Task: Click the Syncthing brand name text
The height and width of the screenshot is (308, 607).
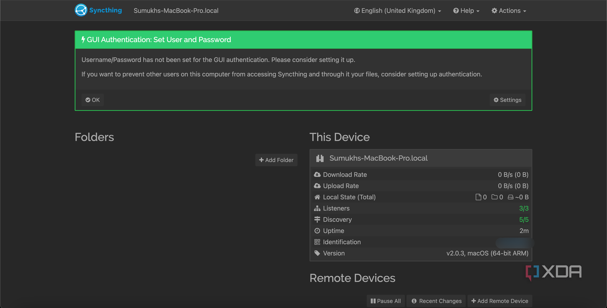Action: point(106,10)
